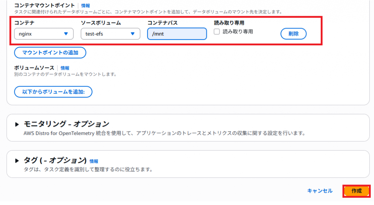Screen dimensions: 374x205
Task: Click the nginx dropdown arrow icon
Action: (x=66, y=34)
